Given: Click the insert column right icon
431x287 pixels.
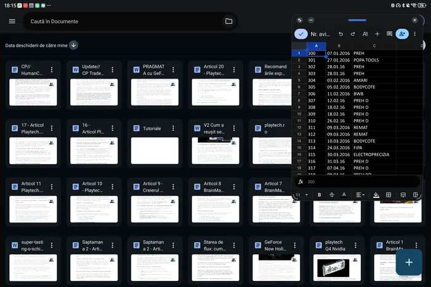Looking at the screenshot, I should [x=416, y=195].
